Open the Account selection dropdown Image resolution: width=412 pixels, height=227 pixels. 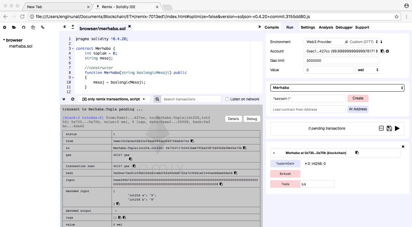pos(341,51)
